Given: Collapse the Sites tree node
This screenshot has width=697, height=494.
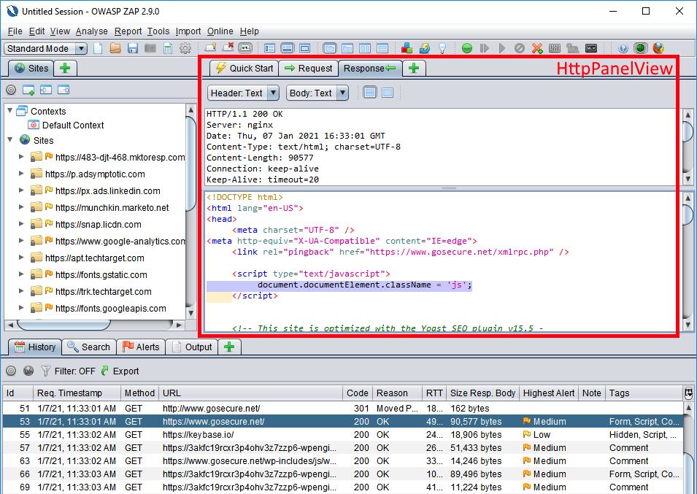Looking at the screenshot, I should coord(9,139).
